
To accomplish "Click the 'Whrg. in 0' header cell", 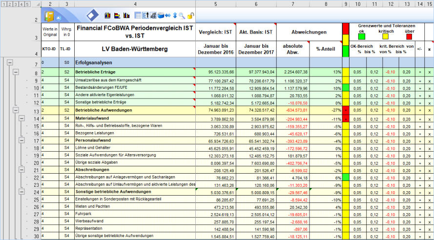I will [66, 32].
